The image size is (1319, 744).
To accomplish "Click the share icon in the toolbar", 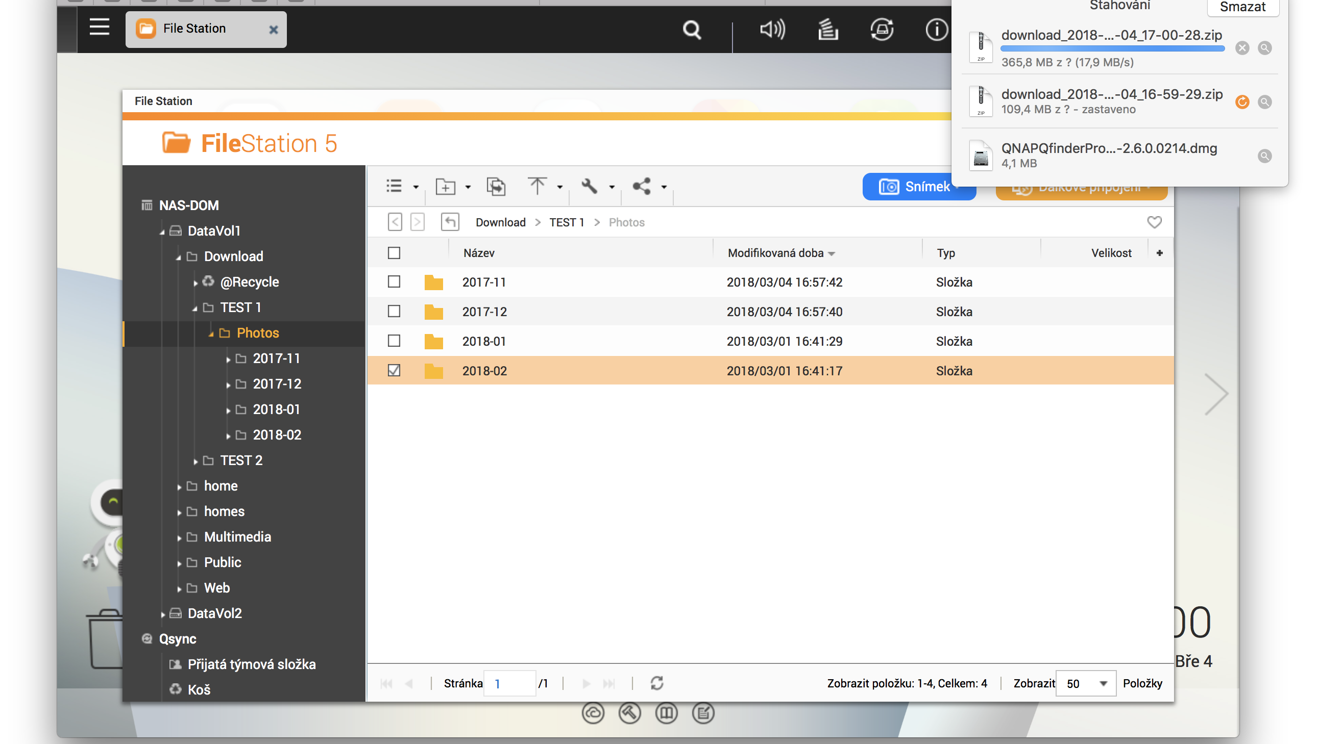I will (641, 186).
